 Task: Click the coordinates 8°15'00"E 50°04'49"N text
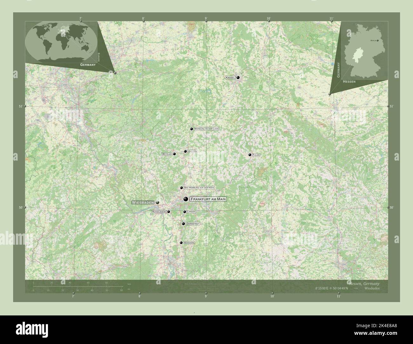tap(332, 288)
